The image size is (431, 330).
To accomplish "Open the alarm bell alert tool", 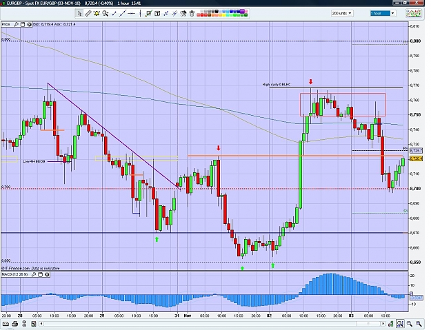I will [x=97, y=13].
